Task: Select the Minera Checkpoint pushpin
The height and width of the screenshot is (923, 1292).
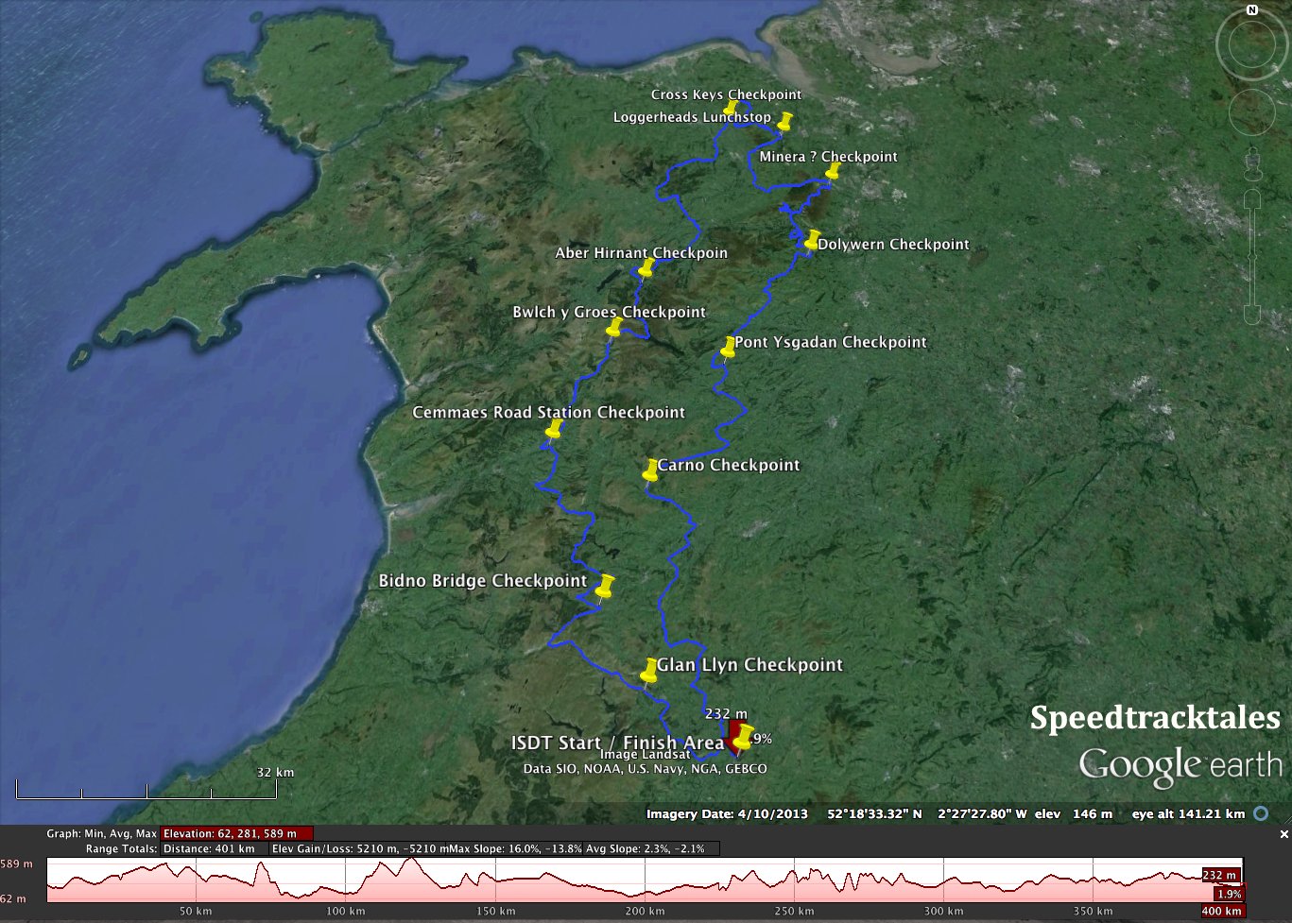Action: 833,170
